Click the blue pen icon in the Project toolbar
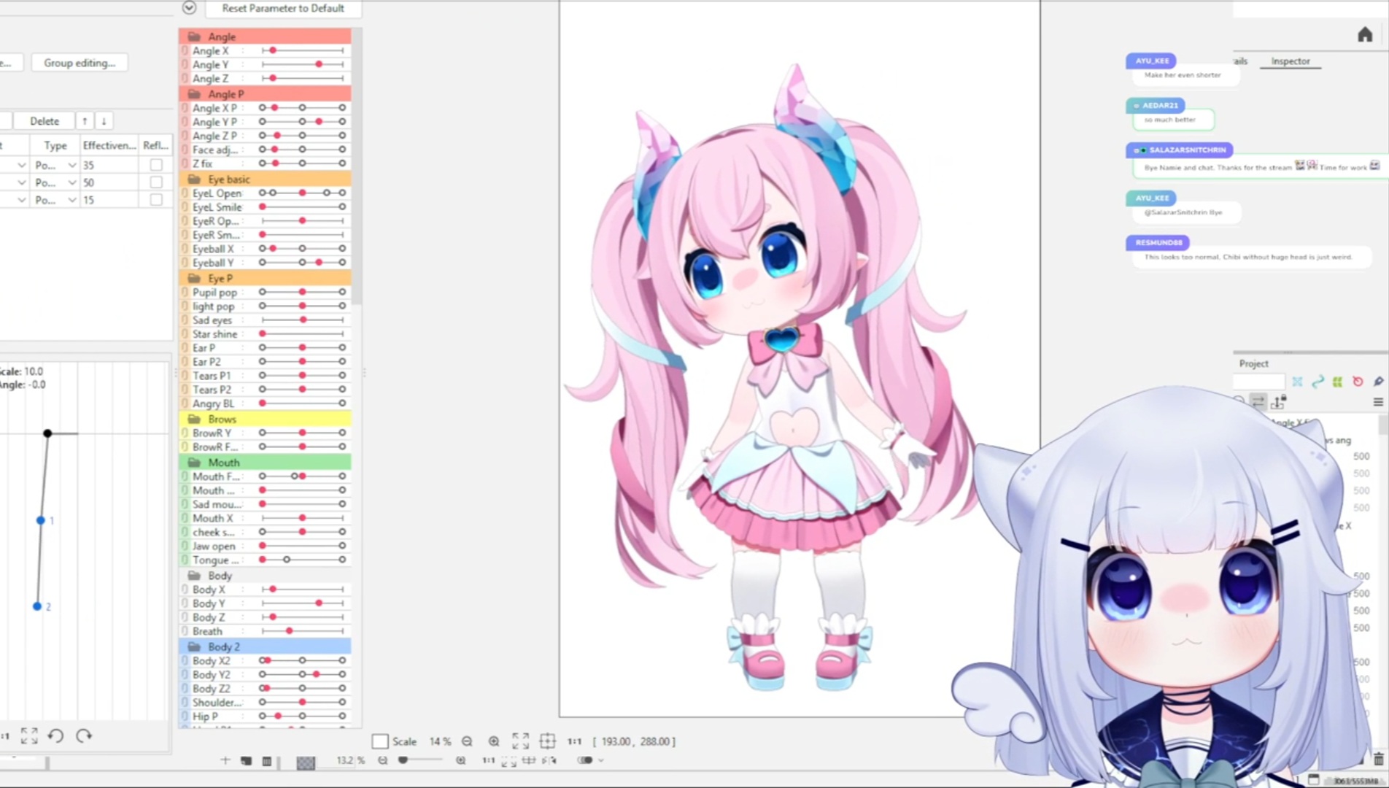This screenshot has width=1389, height=788. (1378, 382)
